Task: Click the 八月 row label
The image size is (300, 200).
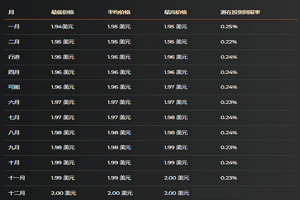Action: tap(14, 132)
